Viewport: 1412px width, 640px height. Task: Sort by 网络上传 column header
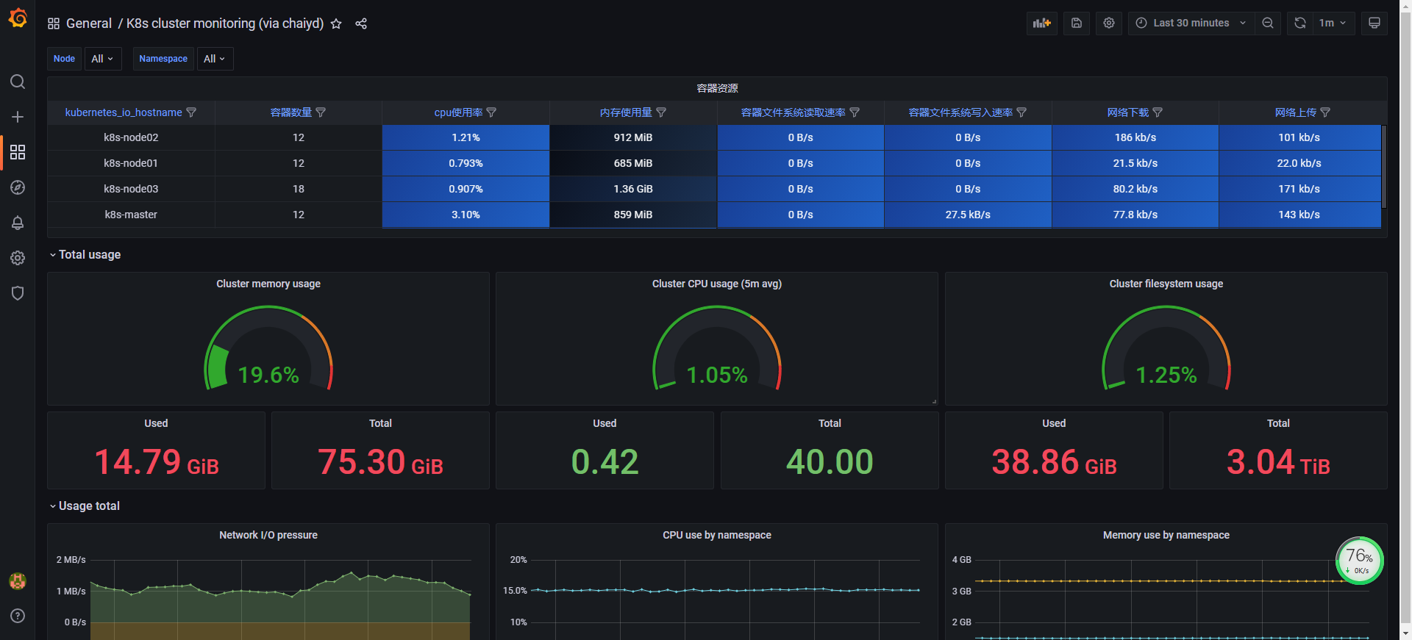click(1296, 112)
